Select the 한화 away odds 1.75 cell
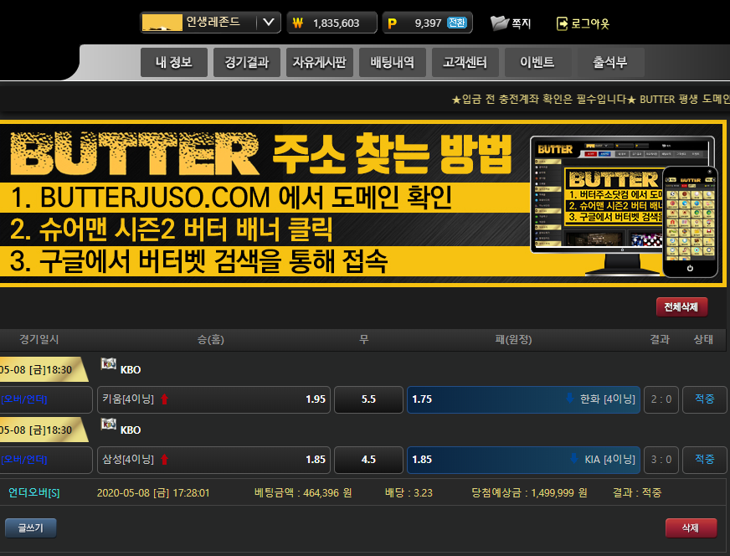This screenshot has height=556, width=730. 523,399
